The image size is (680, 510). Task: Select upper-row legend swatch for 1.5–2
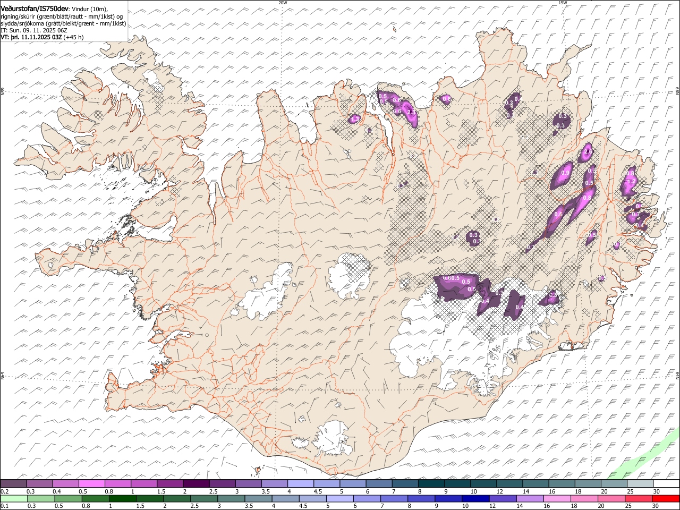(170, 484)
